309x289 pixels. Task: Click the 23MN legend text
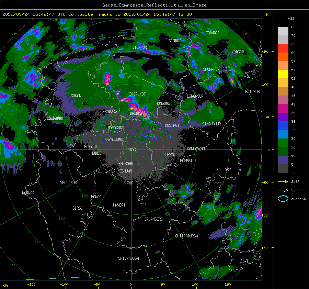pyautogui.click(x=295, y=190)
